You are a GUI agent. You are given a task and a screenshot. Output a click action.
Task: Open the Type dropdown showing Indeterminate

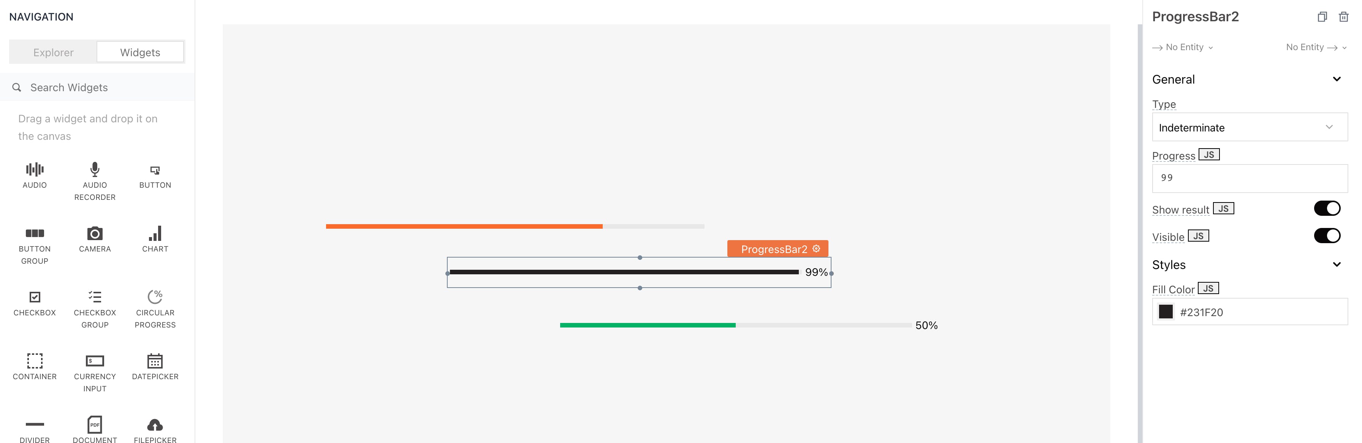click(1250, 127)
